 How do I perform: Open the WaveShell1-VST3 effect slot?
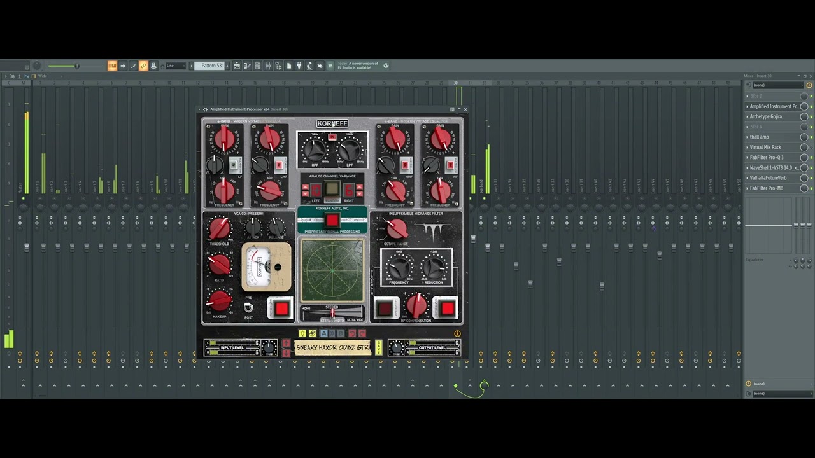click(x=774, y=167)
